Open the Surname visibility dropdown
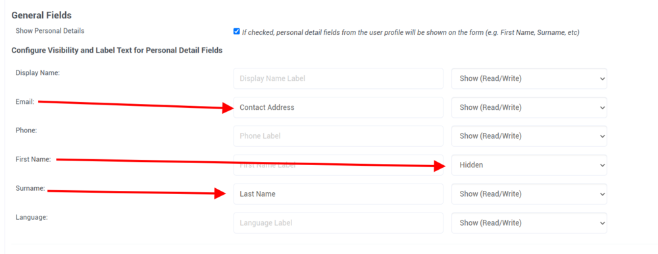 pyautogui.click(x=529, y=194)
